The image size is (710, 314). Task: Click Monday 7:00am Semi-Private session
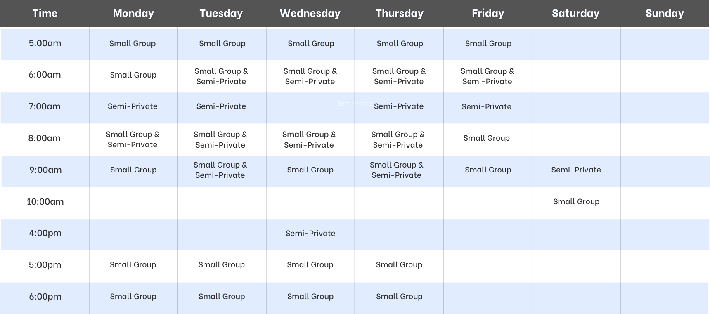pyautogui.click(x=133, y=106)
